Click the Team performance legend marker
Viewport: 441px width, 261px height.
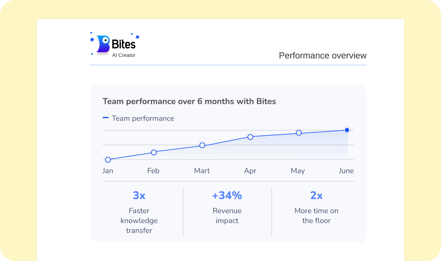tap(106, 118)
